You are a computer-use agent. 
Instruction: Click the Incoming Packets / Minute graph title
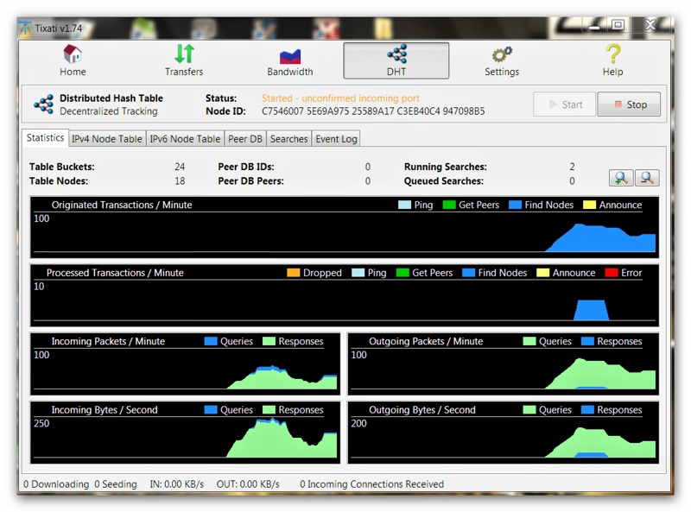108,341
